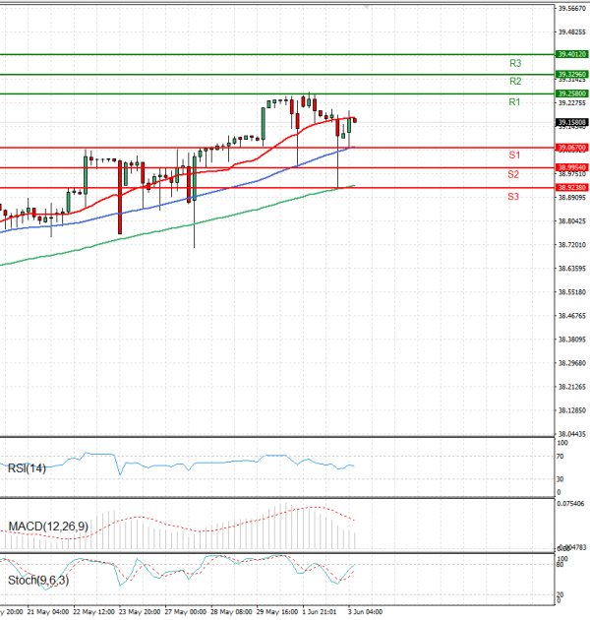Click the 38.38095 price axis value

[x=572, y=340]
